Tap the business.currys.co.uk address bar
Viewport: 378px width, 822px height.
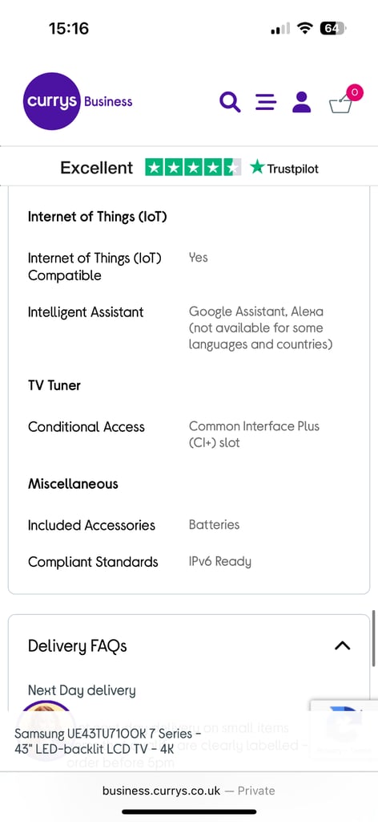(x=189, y=791)
